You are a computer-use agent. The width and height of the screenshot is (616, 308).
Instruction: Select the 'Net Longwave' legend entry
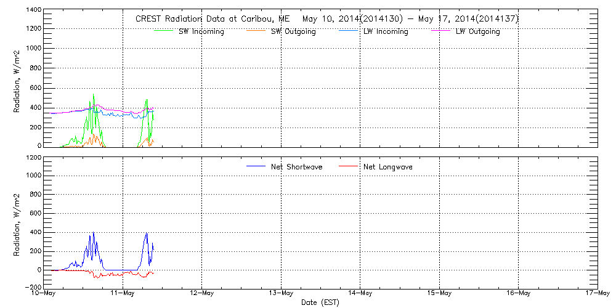(x=388, y=167)
